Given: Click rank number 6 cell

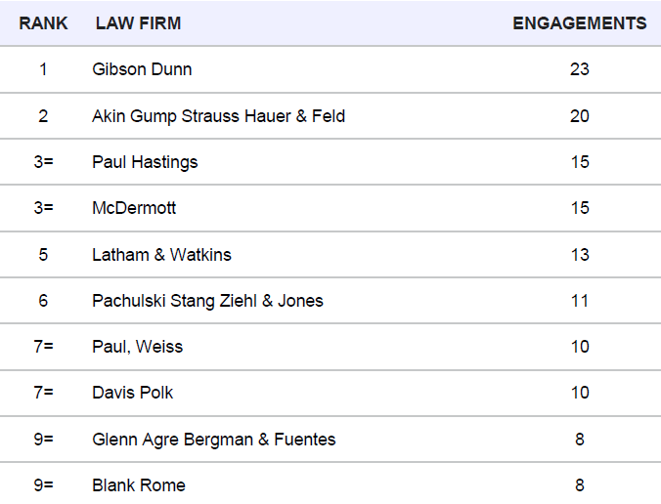Looking at the screenshot, I should (x=43, y=301).
